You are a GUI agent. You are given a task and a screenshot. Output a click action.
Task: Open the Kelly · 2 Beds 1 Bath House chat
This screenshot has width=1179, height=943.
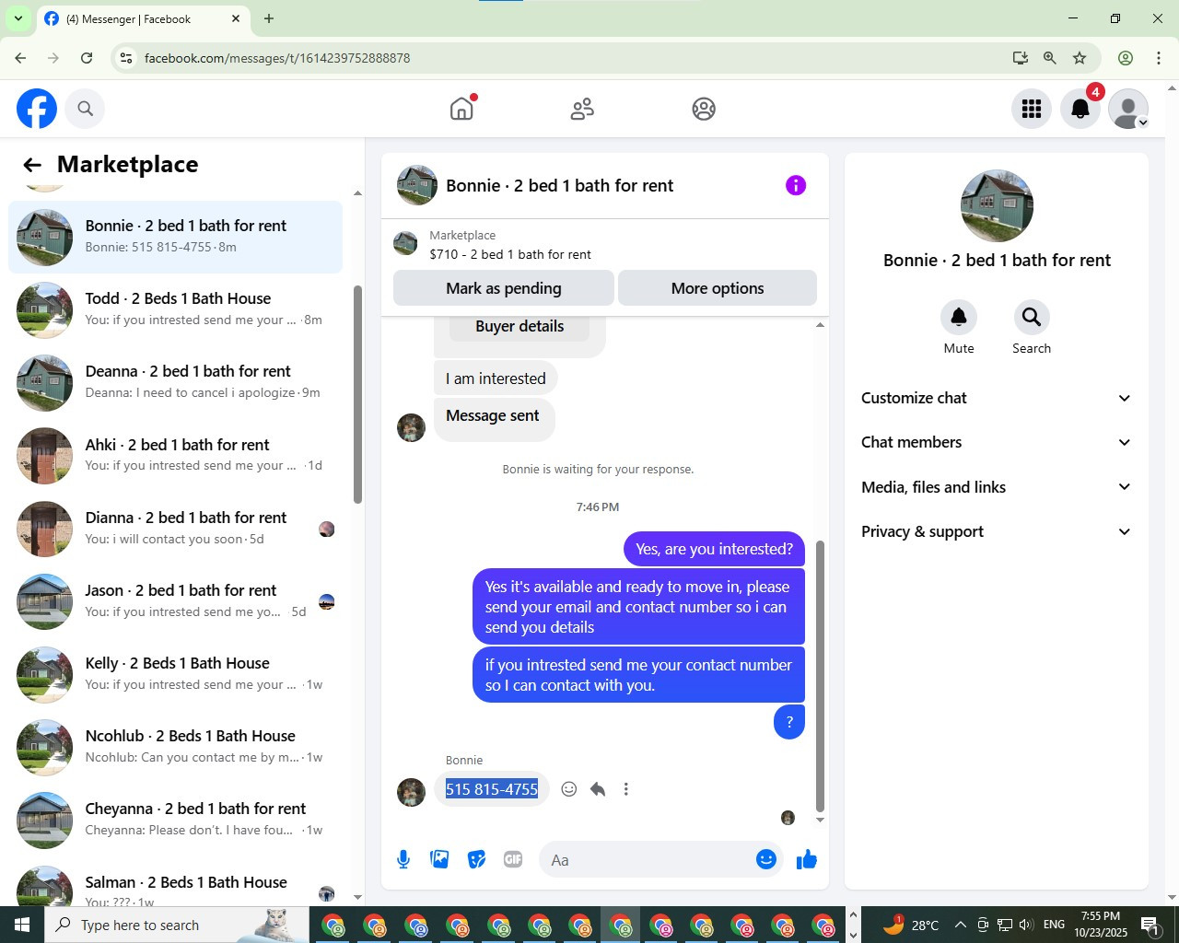[x=175, y=674]
